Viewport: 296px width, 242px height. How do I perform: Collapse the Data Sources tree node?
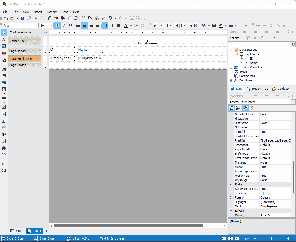click(x=231, y=50)
